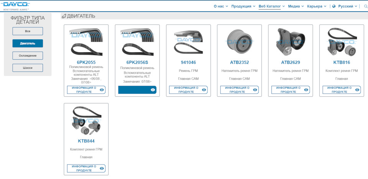
Task: Open the Русский language selector
Action: click(x=348, y=7)
